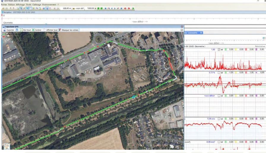Check the Inf checkbox on the 0,13 % row
The image size is (266, 153).
tap(219, 72)
